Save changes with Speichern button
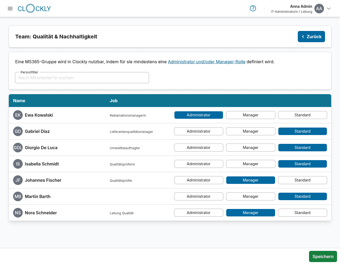Screen dimensions: 340x265 tap(323, 256)
